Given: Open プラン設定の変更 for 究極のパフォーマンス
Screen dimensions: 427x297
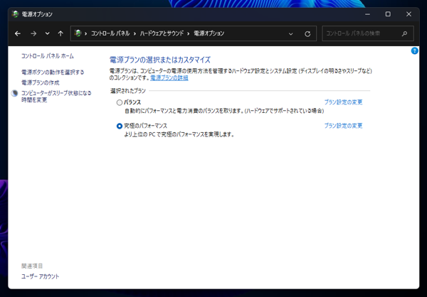Looking at the screenshot, I should click(x=343, y=126).
